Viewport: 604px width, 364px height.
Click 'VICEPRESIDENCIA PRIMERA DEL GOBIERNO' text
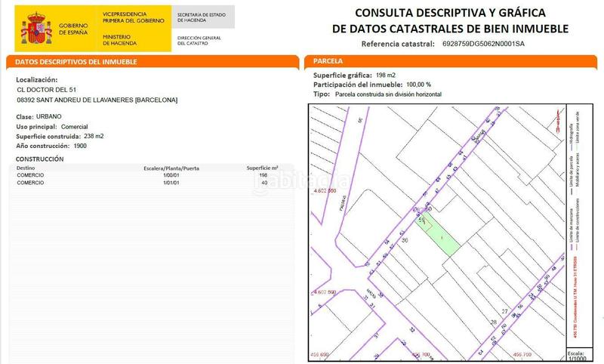pos(134,17)
